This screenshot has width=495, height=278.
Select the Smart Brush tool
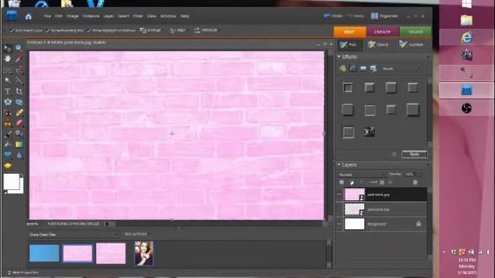point(19,134)
